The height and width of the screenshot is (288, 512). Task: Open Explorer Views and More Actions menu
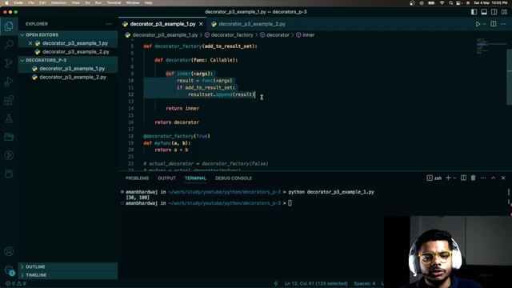point(109,24)
